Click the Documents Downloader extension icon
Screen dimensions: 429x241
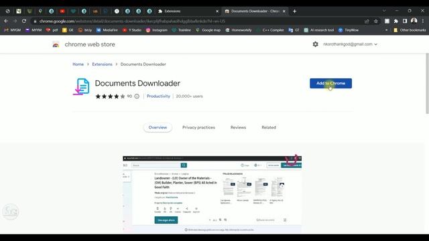81,86
